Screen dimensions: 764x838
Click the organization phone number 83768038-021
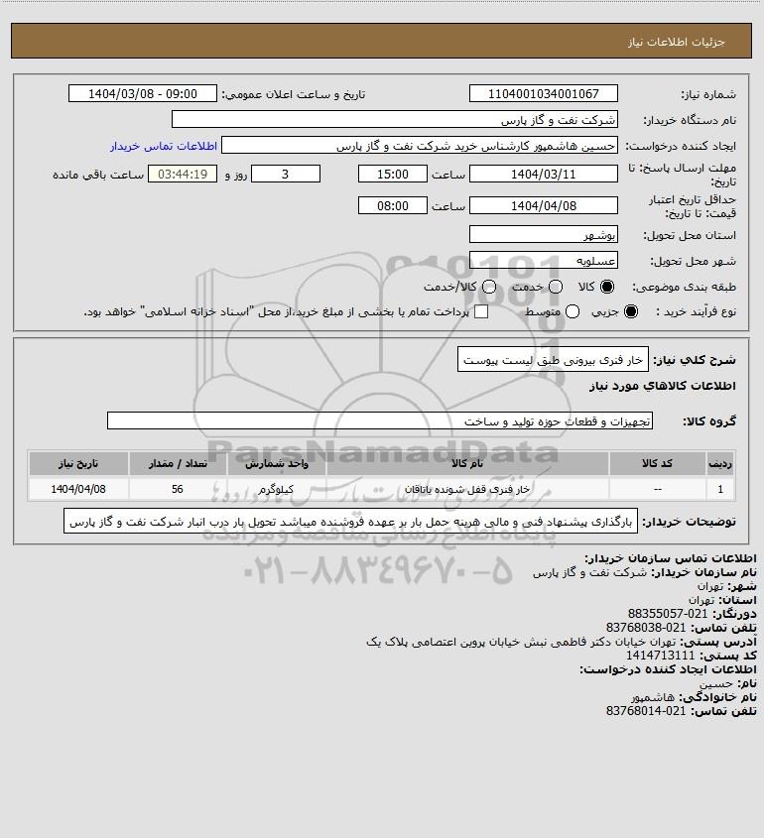pos(646,628)
